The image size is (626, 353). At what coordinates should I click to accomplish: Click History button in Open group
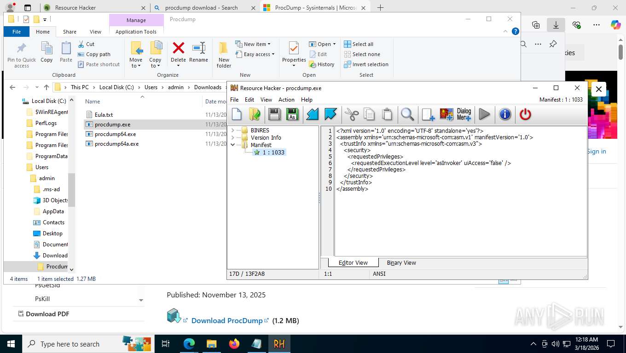click(321, 64)
